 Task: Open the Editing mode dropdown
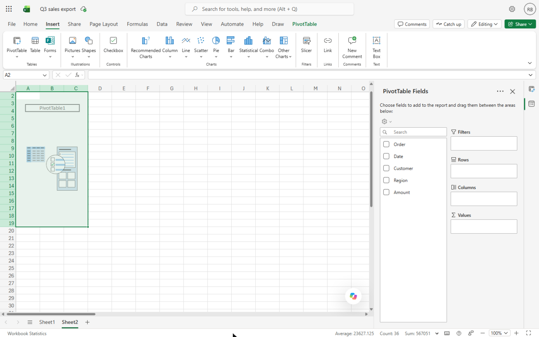point(484,24)
